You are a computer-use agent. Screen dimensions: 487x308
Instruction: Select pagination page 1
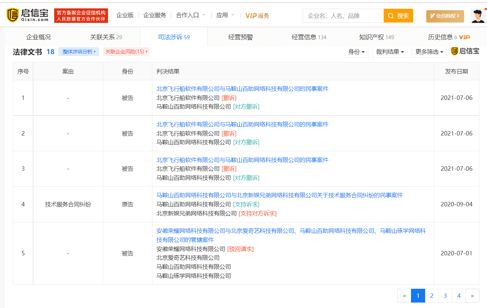pos(418,296)
